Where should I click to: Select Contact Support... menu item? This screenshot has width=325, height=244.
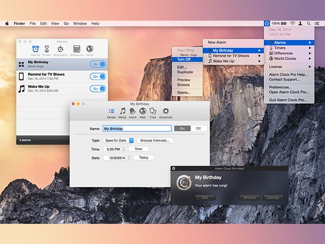point(289,79)
